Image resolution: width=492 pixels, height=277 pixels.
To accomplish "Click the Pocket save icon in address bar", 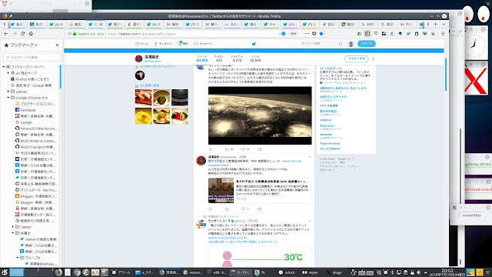I will pyautogui.click(x=314, y=34).
